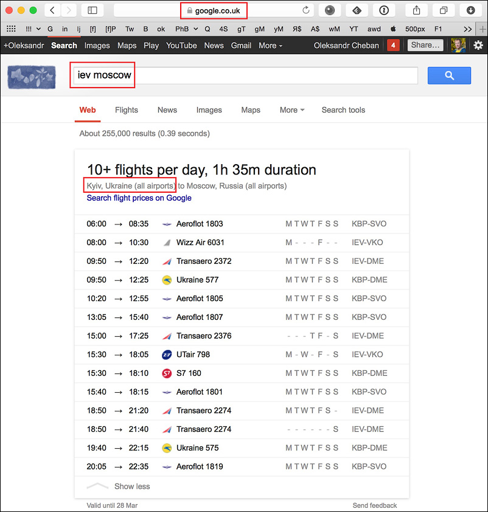Toggle the Safari sidebar button
Viewport: 488px width, 512px height.
92,10
